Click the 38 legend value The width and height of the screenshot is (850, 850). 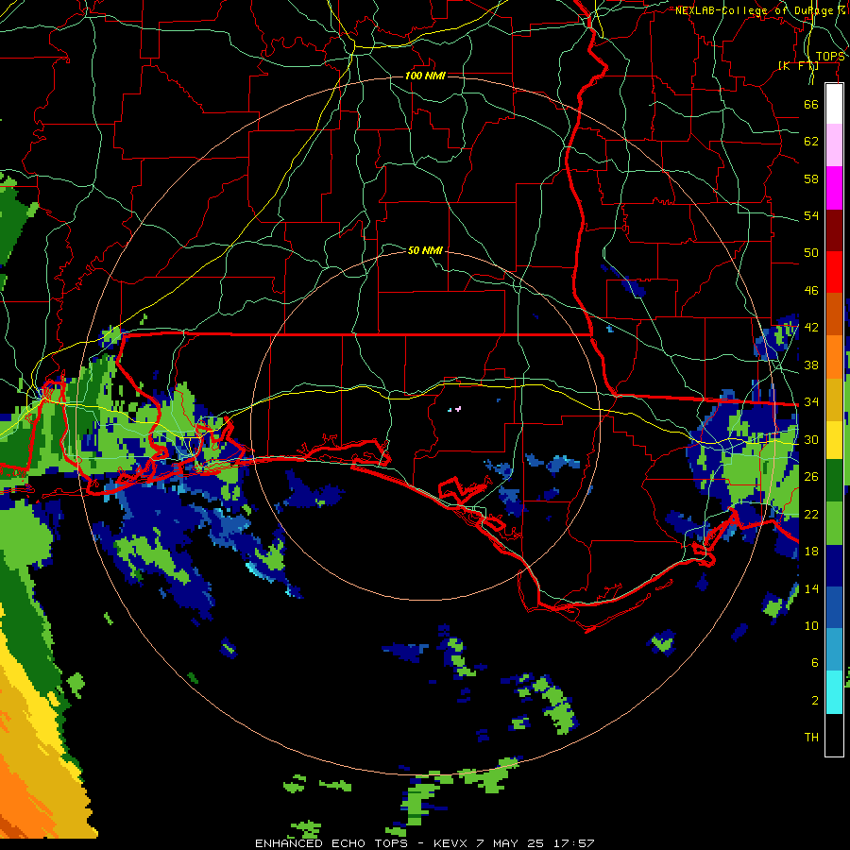(x=811, y=365)
